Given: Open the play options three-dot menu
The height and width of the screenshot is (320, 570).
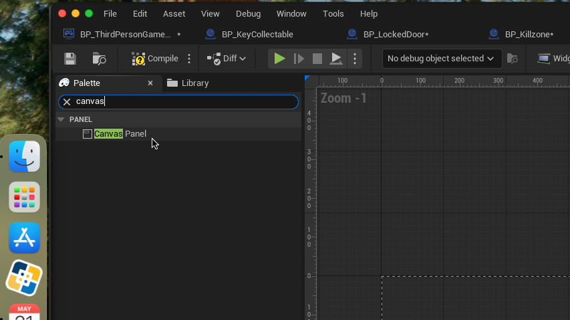Looking at the screenshot, I should pyautogui.click(x=355, y=59).
